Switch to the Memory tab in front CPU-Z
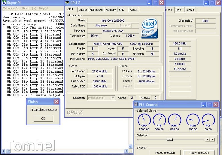 point(111,10)
